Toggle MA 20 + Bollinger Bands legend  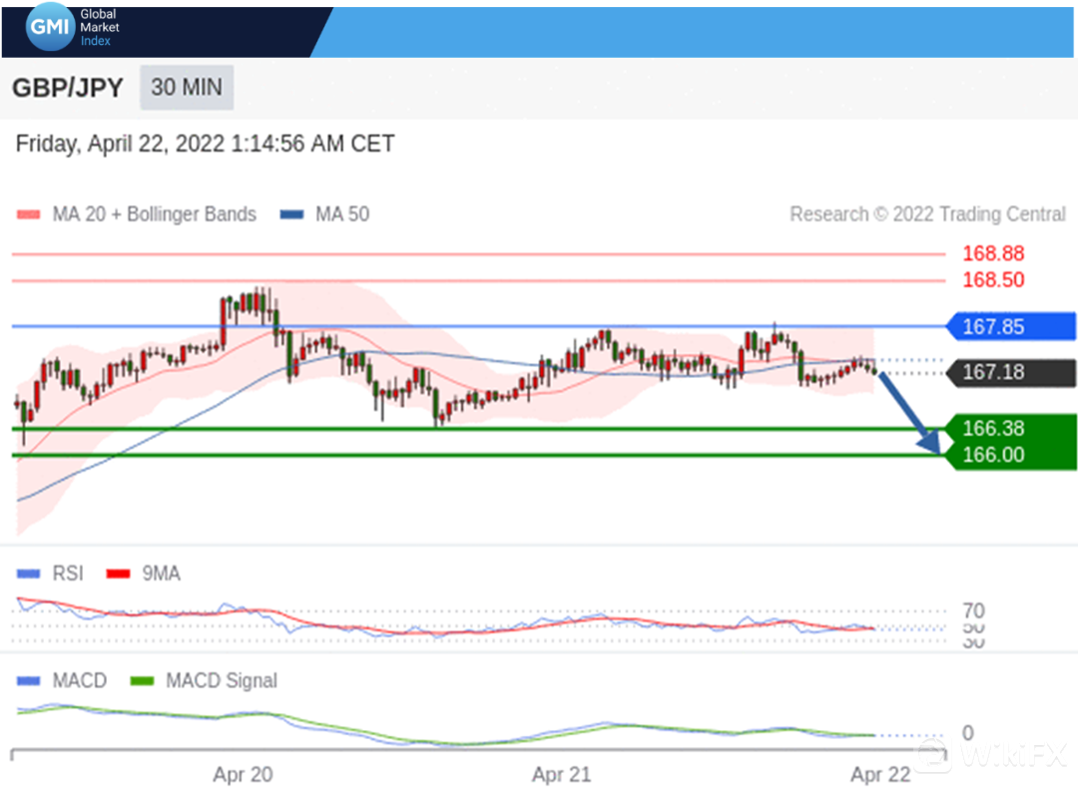[x=137, y=214]
